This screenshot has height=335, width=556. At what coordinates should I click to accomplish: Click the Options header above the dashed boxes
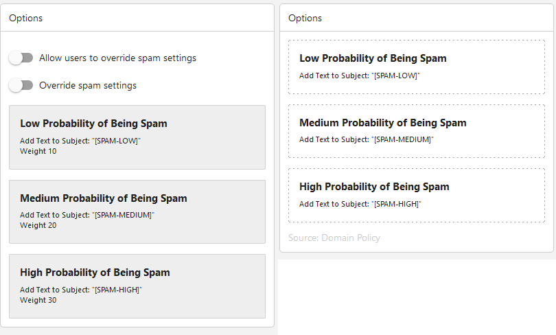point(305,19)
